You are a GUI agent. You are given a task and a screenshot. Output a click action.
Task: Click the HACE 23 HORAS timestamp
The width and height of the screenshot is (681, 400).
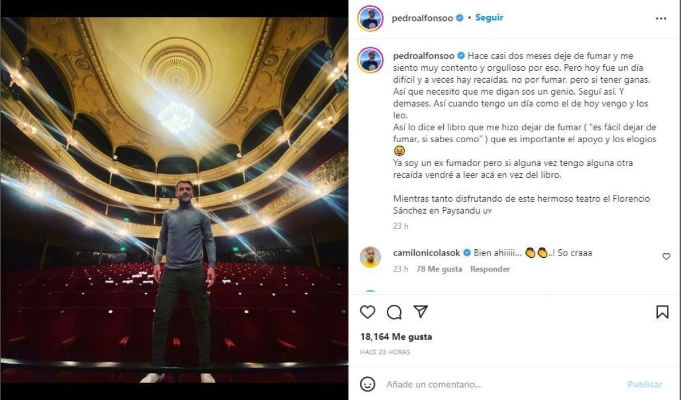385,352
